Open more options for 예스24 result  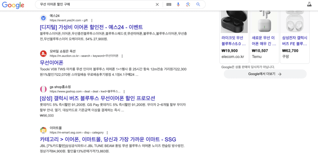pyautogui.click(x=92, y=20)
